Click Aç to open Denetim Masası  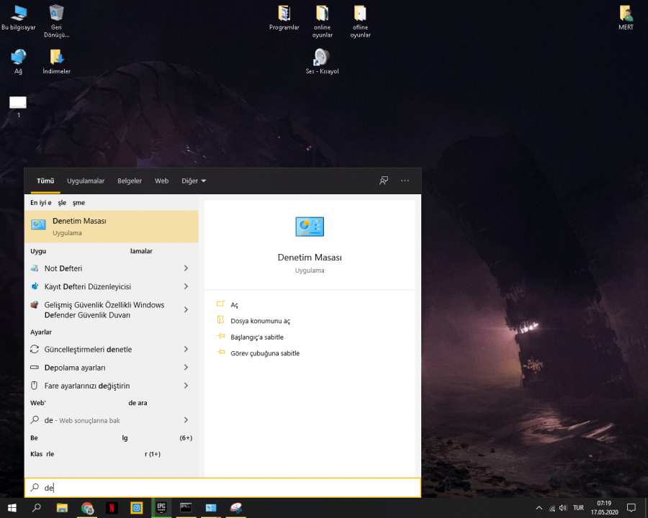(234, 305)
